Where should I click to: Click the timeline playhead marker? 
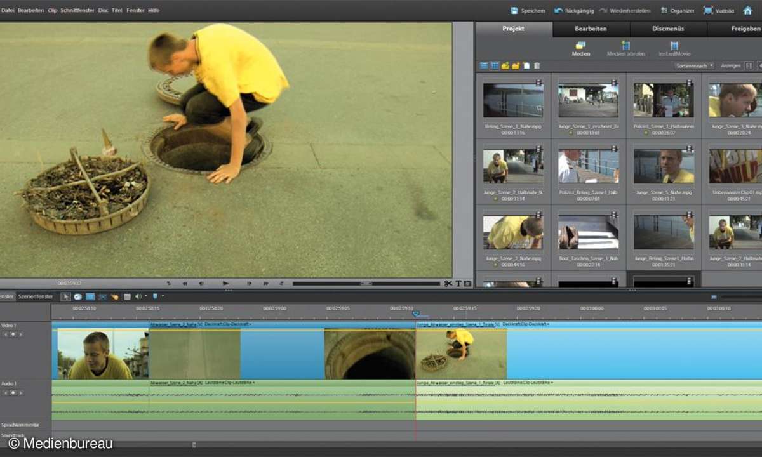point(417,314)
